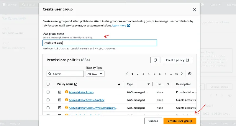The width and height of the screenshot is (236, 126).
Task: Click the Type column sort arrow
Action: point(148,84)
